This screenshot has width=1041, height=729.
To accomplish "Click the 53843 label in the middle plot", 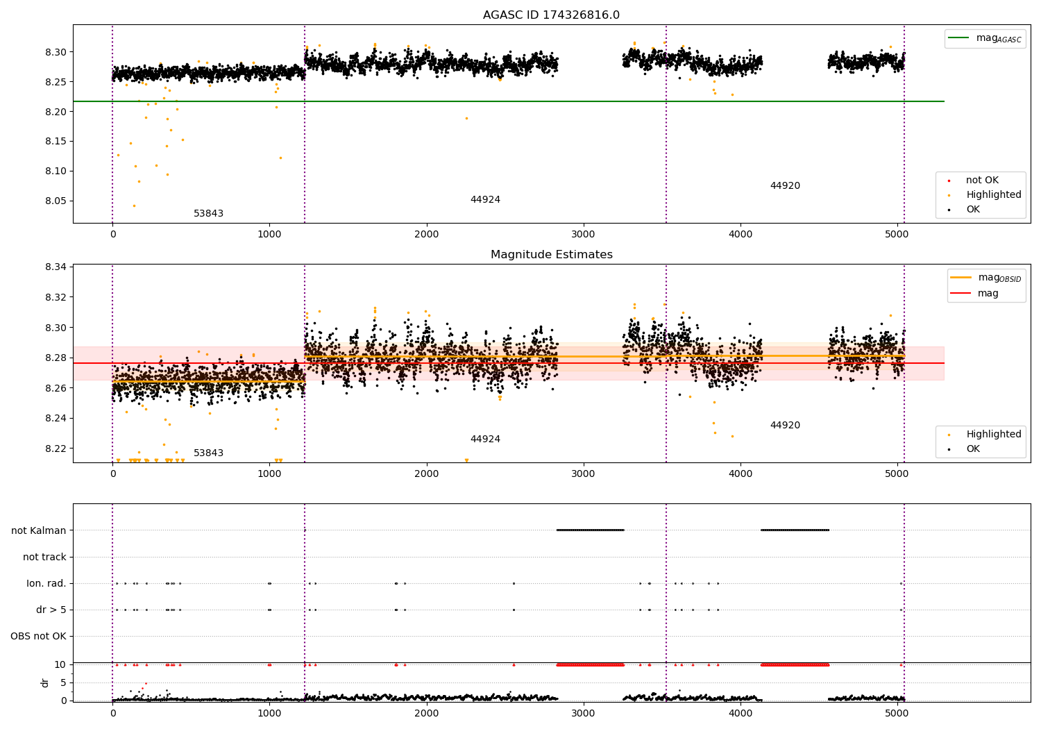I will pyautogui.click(x=208, y=453).
